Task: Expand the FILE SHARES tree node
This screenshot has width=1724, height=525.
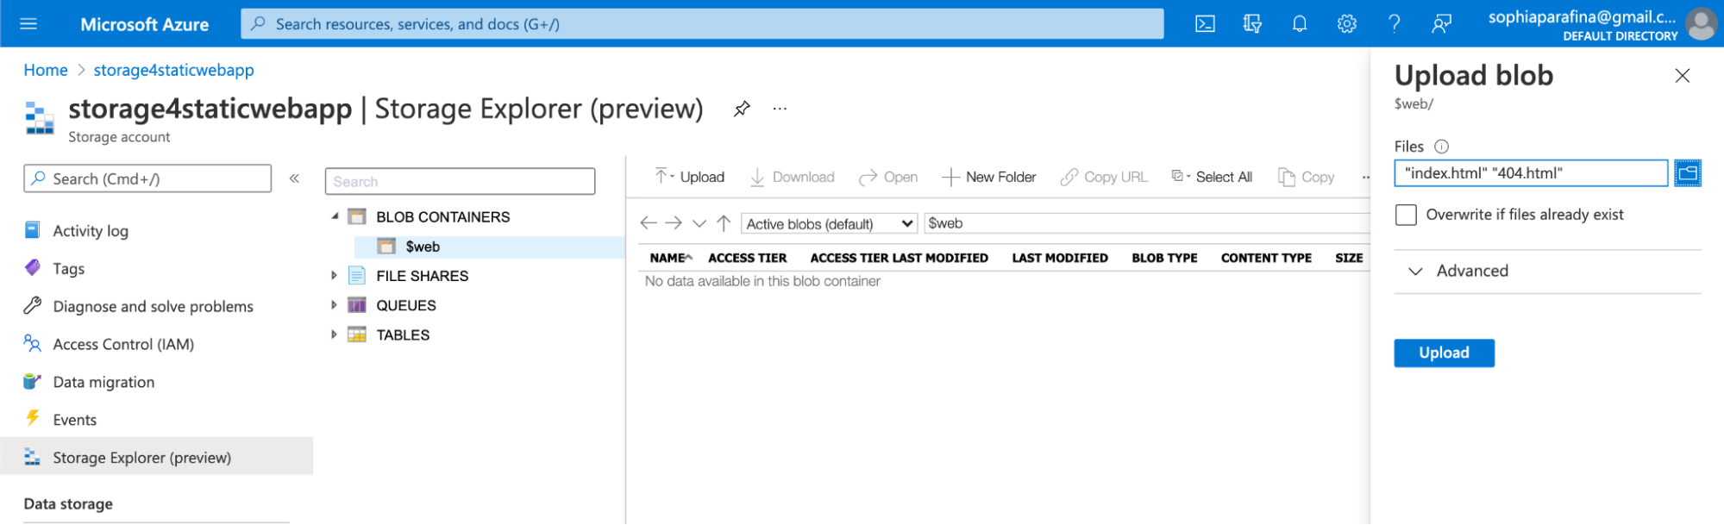Action: pyautogui.click(x=335, y=276)
